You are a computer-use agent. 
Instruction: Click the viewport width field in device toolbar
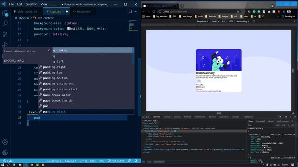click(214, 21)
